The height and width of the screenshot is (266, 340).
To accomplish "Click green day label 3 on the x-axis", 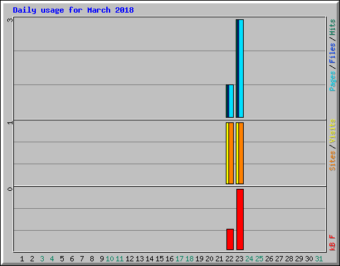I will (x=42, y=259).
